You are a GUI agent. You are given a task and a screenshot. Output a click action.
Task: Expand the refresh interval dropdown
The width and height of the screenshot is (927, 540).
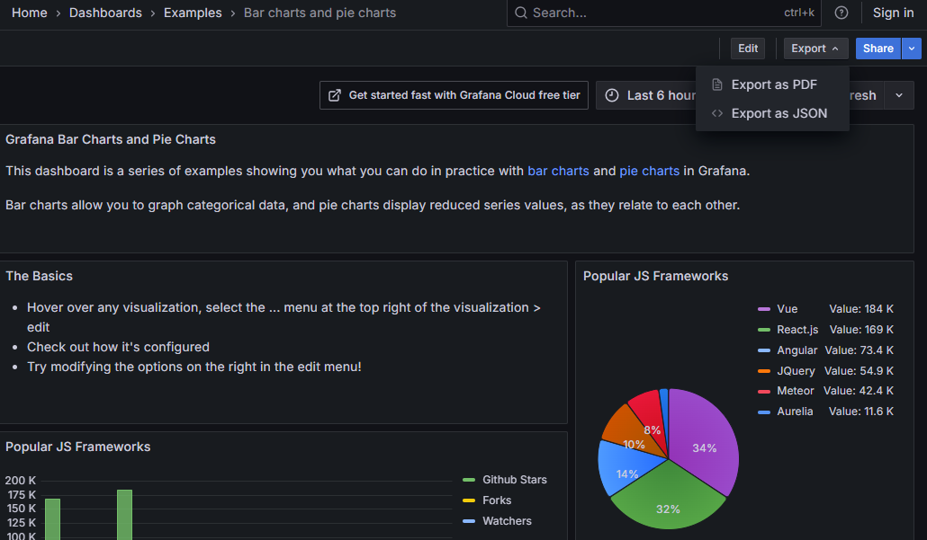tap(898, 95)
